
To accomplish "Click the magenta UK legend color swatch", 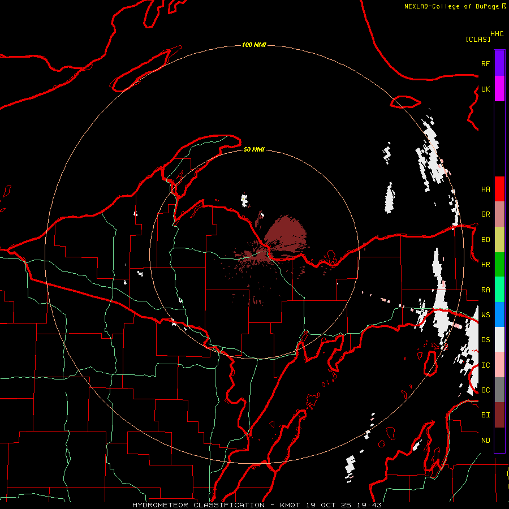I will (499, 89).
